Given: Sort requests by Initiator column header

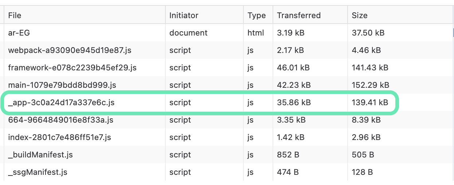Looking at the screenshot, I should [184, 15].
